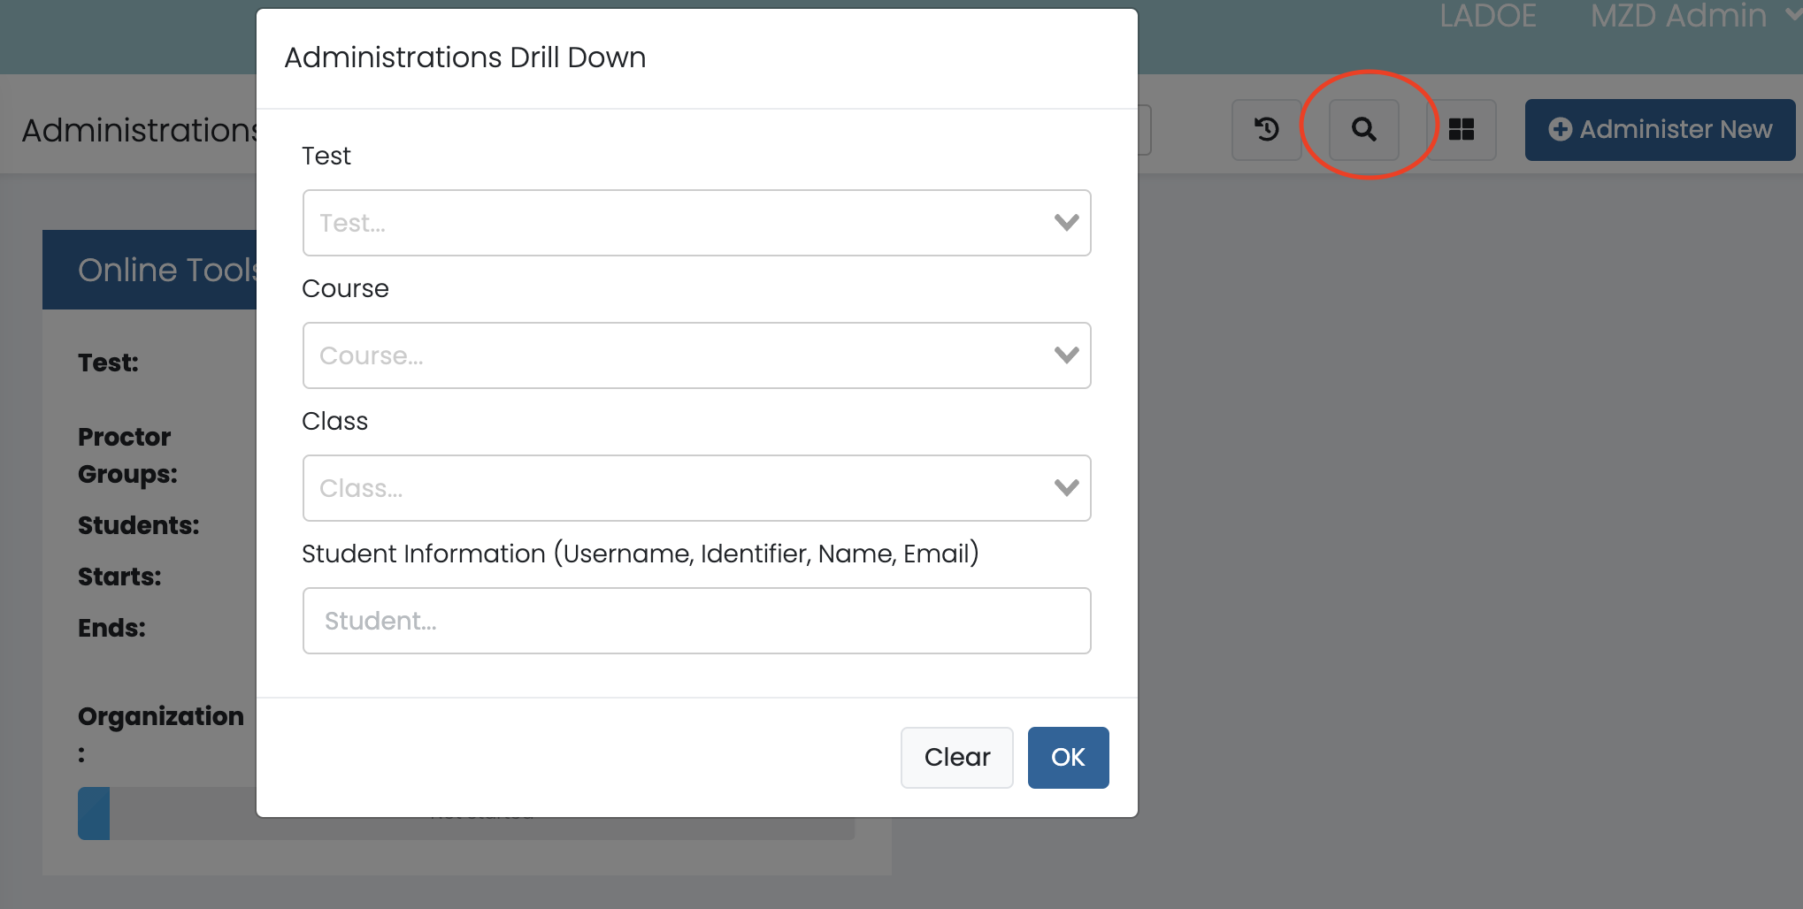Viewport: 1803px width, 909px height.
Task: Confirm drill down with OK
Action: coord(1068,758)
